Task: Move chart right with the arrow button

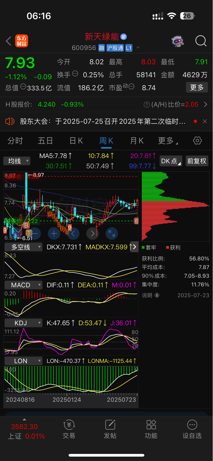Action: pyautogui.click(x=93, y=234)
